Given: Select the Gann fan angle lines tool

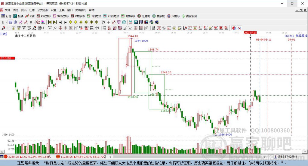Looking at the screenshot, I should 109,28.
